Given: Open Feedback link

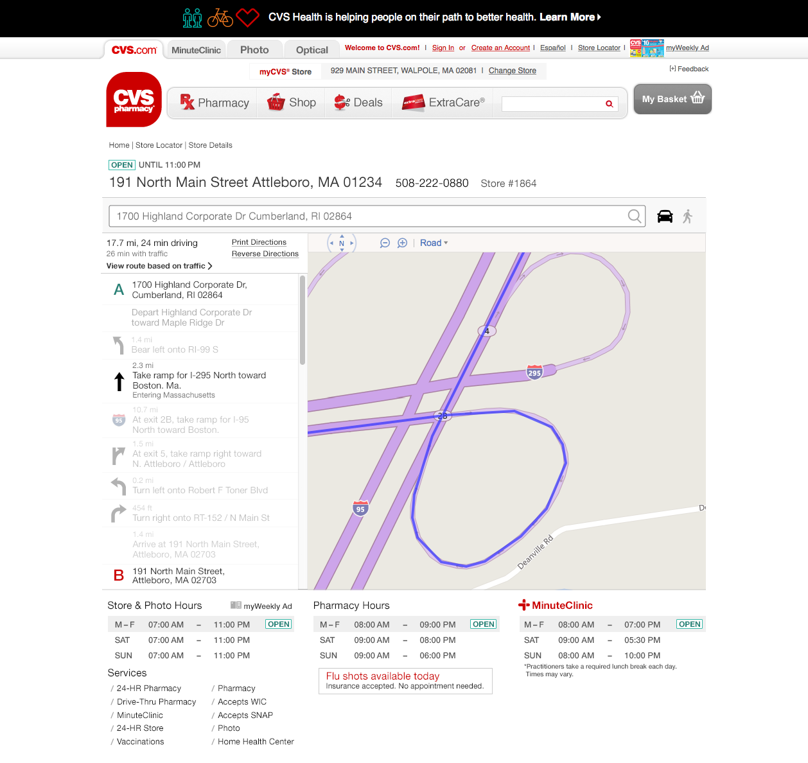Looking at the screenshot, I should (x=689, y=69).
